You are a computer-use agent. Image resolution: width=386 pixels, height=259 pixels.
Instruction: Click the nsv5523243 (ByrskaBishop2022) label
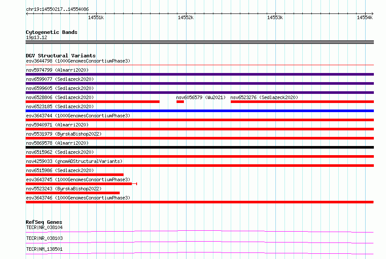click(63, 189)
